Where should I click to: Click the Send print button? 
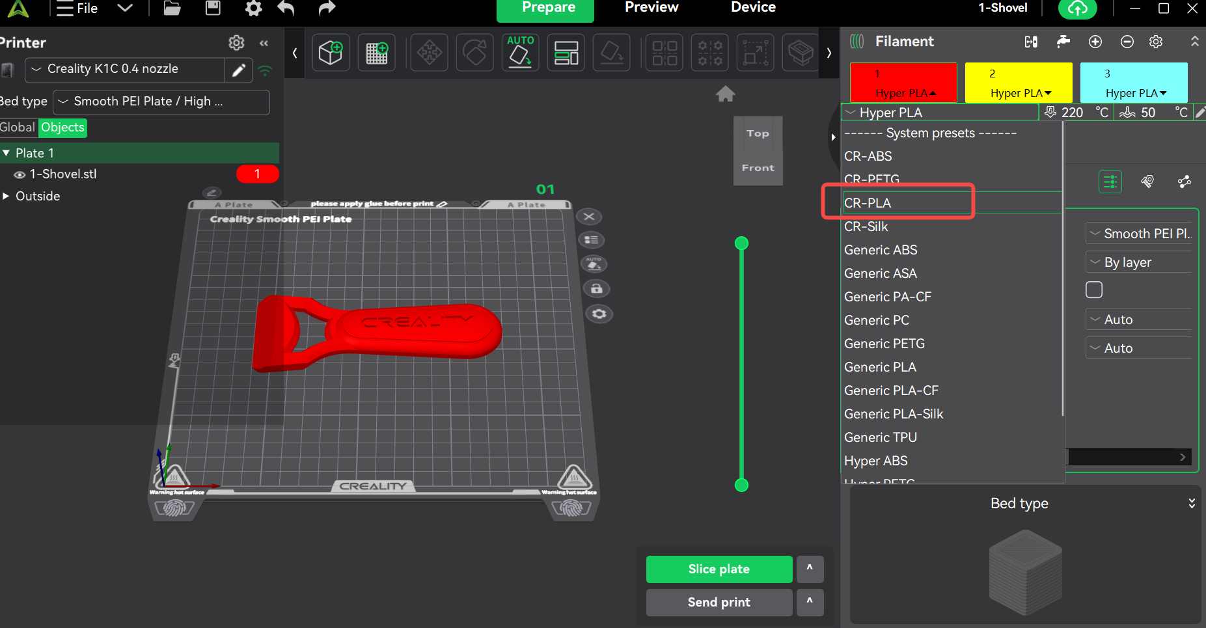(719, 603)
